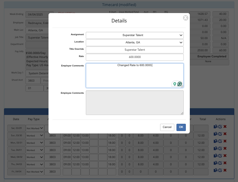Click the Main Loc field Atlanta, GA
Image resolution: width=238 pixels, height=182 pixels.
[x=37, y=30]
